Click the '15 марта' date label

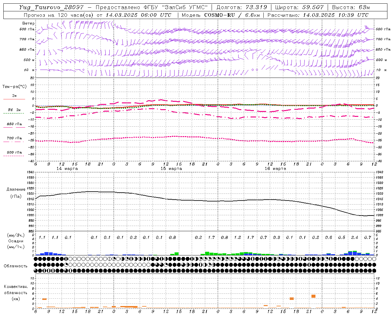pos(171,169)
